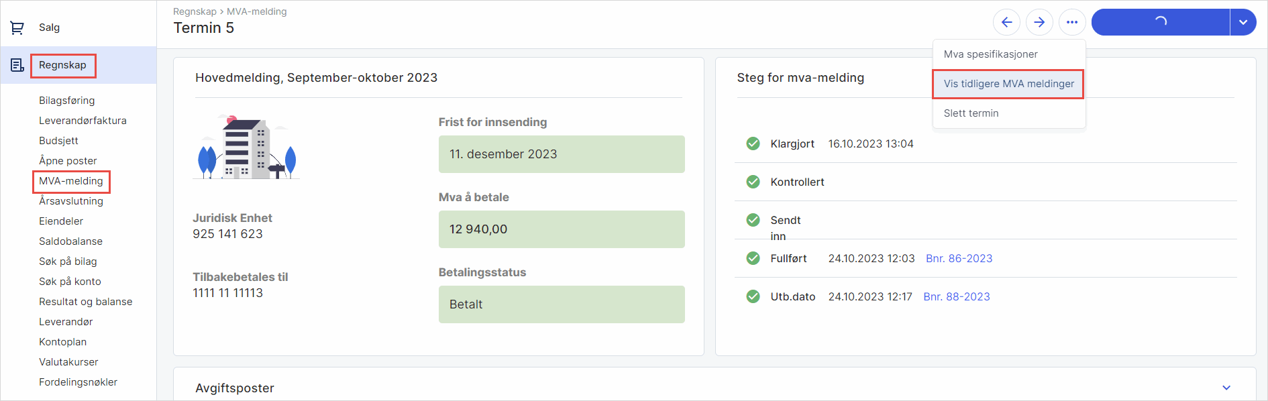
Task: Click the building illustration in Hovedmelding
Action: 246,148
